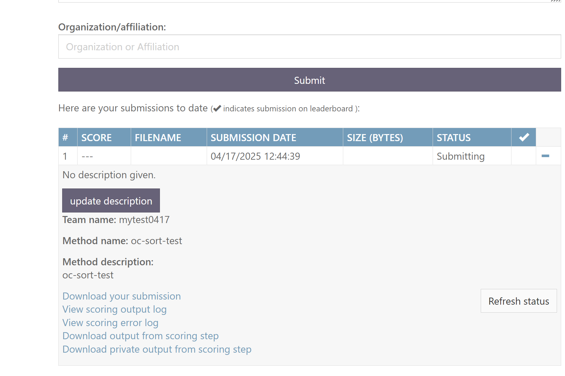Open View scoring output log
Screen dimensions: 565x376
[114, 309]
